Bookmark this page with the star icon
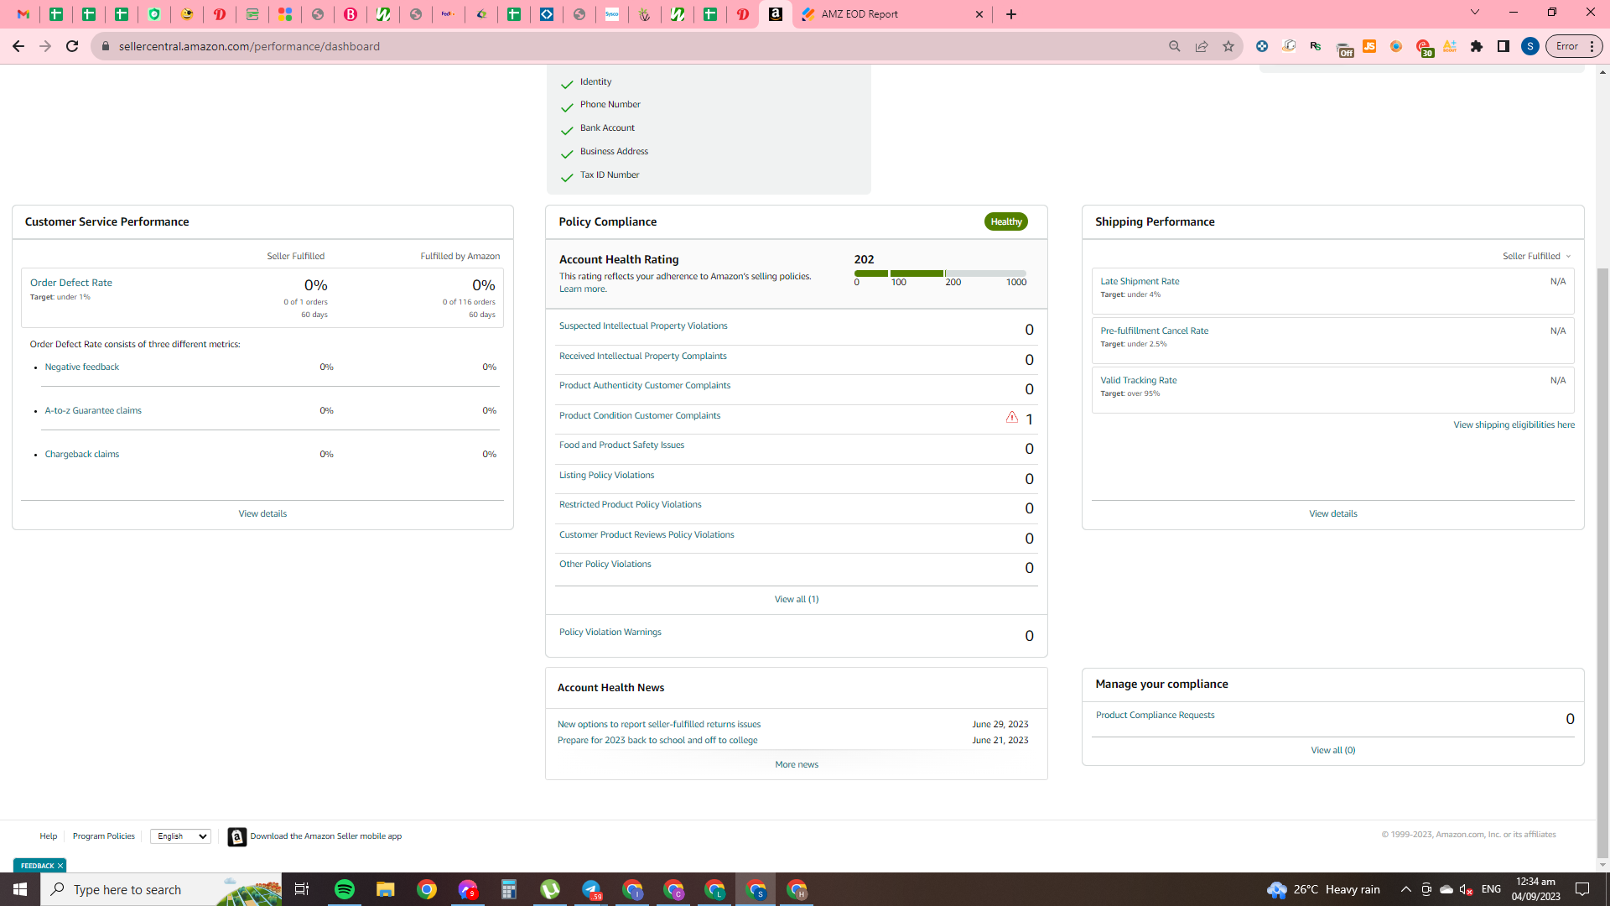Screen dimensions: 1610x906 1228,46
